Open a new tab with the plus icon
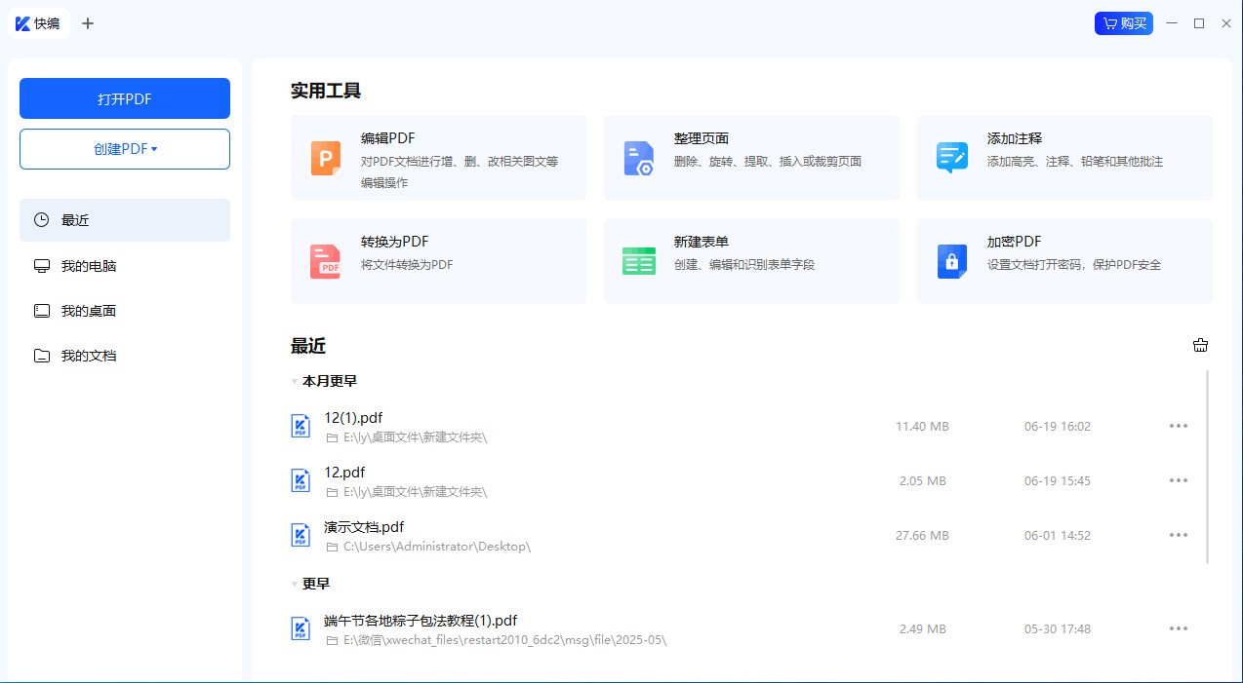Viewport: 1243px width, 683px height. click(88, 23)
